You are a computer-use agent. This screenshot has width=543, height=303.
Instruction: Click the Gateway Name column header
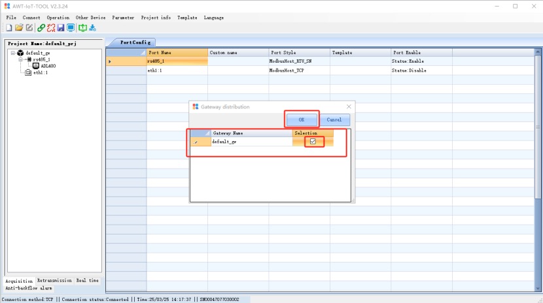pyautogui.click(x=252, y=133)
